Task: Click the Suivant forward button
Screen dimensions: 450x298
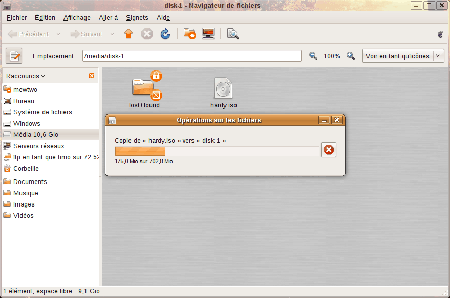Action: pos(87,34)
